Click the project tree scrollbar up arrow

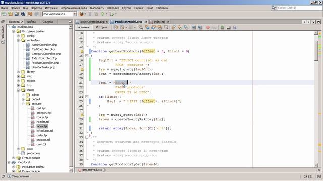tap(71, 27)
